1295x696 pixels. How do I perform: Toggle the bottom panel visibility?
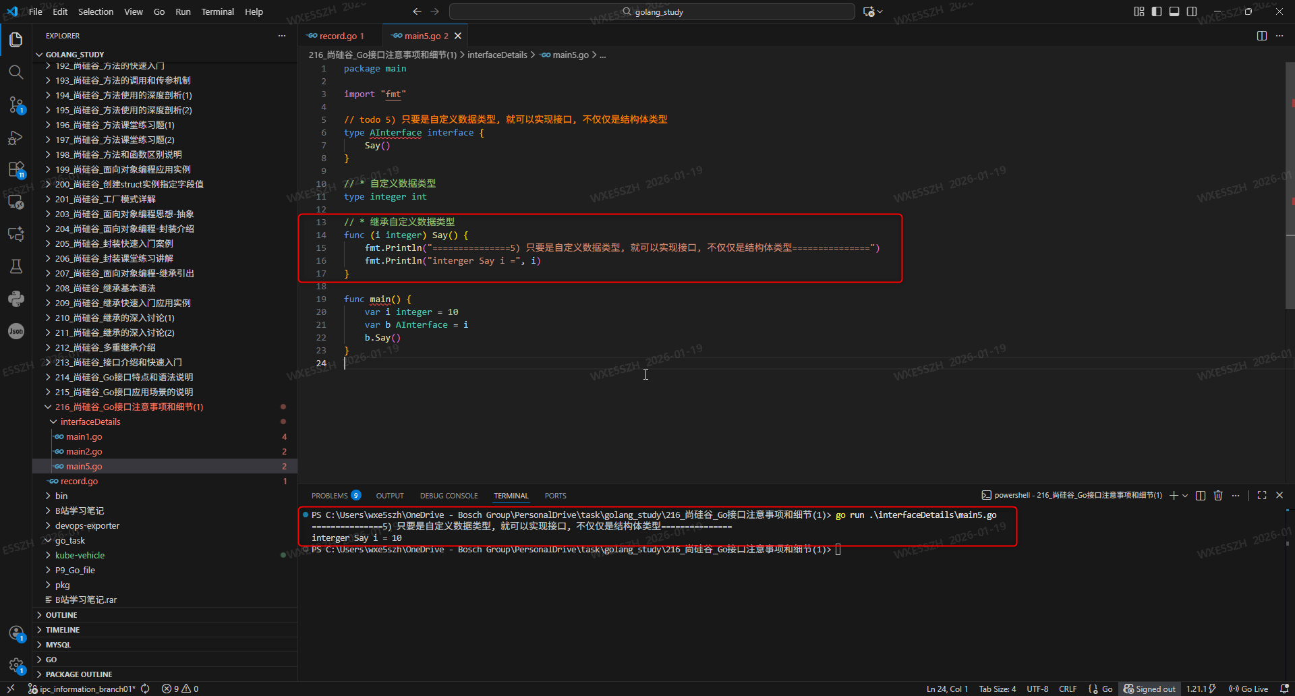[1174, 11]
